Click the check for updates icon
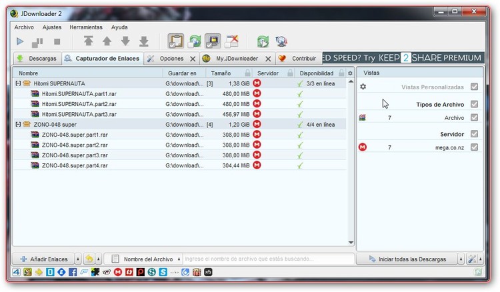Image resolution: width=500 pixels, height=292 pixels. click(x=263, y=41)
